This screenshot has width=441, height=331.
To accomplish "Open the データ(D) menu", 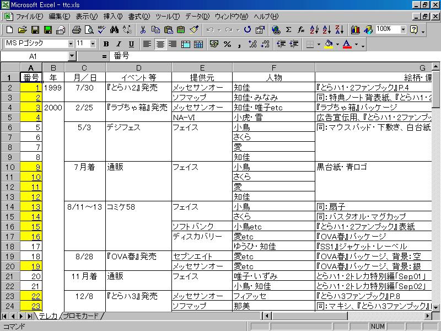I will click(197, 17).
